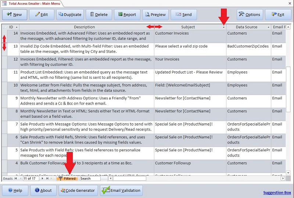This screenshot has height=198, width=294.
Task: Close the Main Menu window tab
Action: point(290,3)
